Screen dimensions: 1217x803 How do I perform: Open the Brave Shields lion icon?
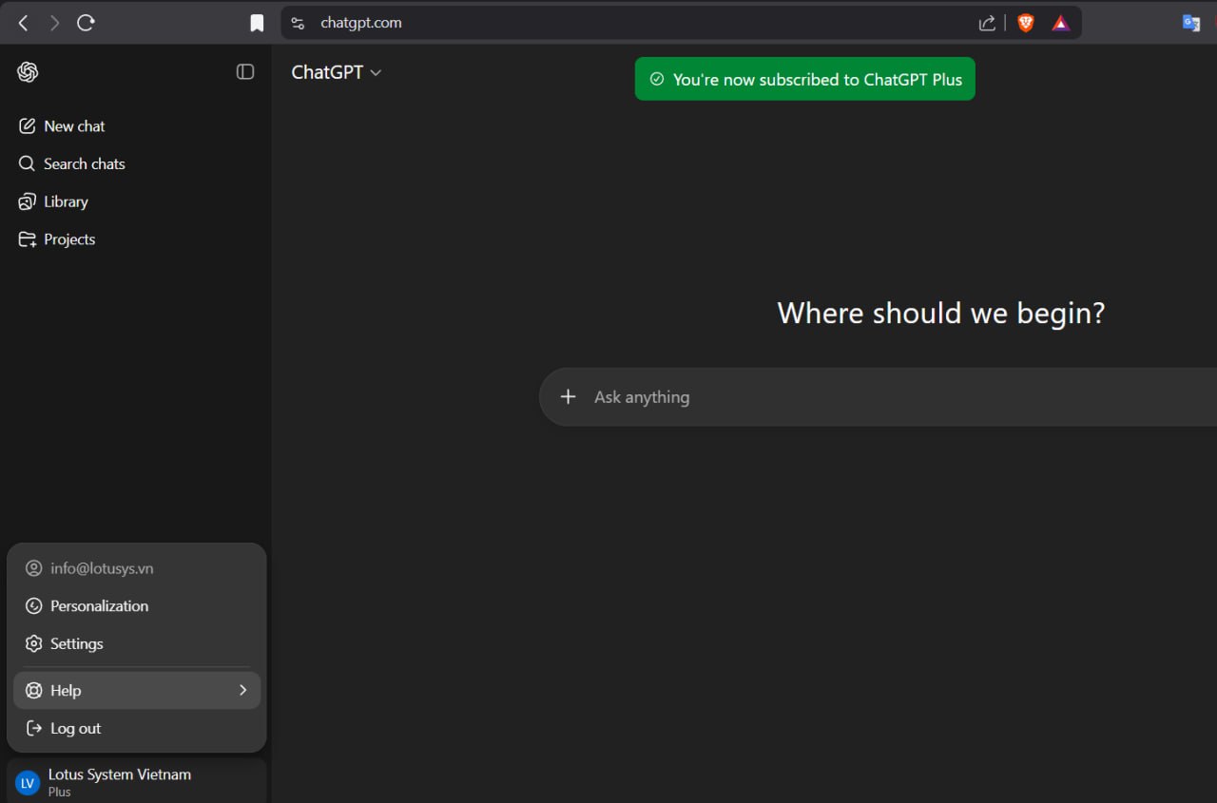point(1026,23)
